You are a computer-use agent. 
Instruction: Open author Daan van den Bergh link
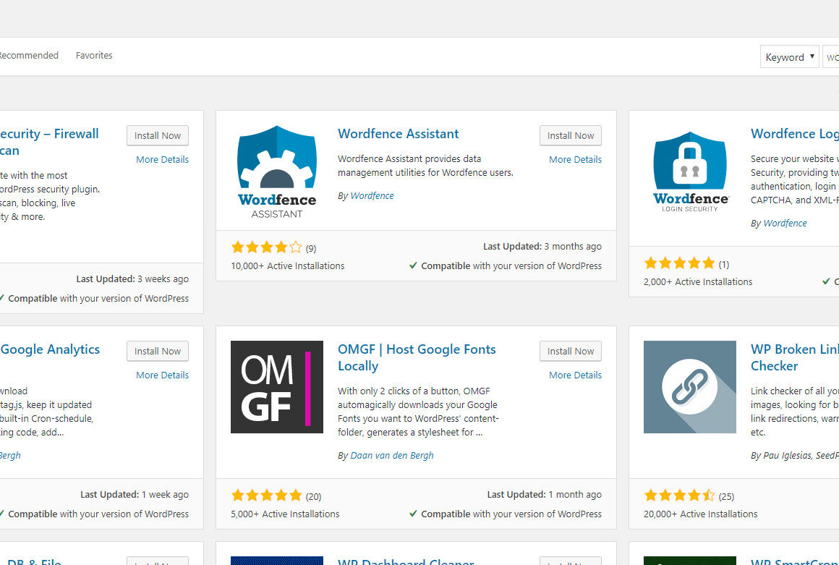point(391,456)
